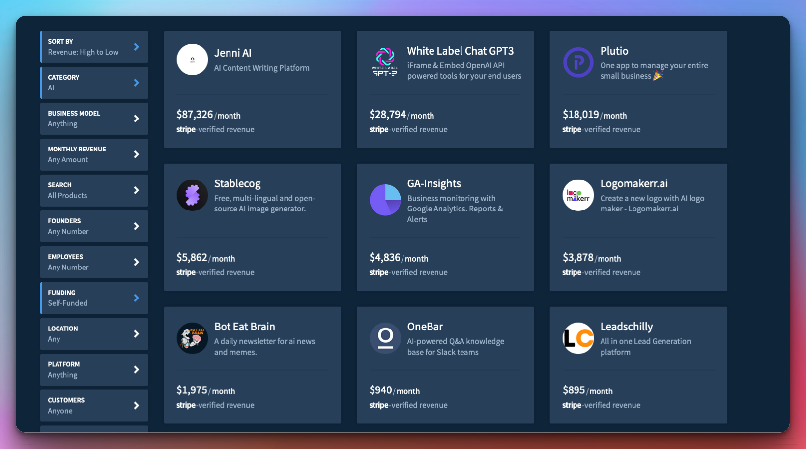Click 'AI Content Writing Platform' description

point(261,68)
